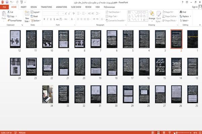Image resolution: width=202 pixels, height=134 pixels.
Task: Click the Clear Formatting icon
Action: click(73, 13)
